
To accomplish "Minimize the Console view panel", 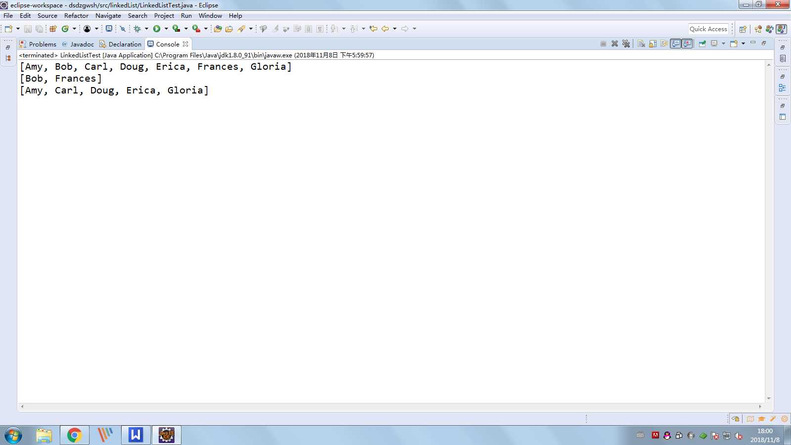I will (x=753, y=43).
